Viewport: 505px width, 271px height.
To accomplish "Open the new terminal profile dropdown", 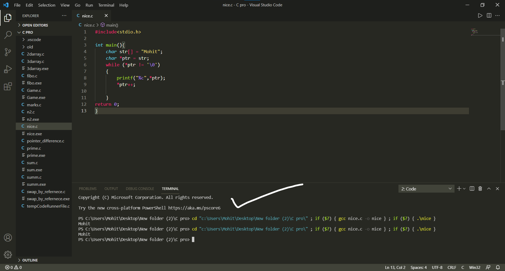I will pyautogui.click(x=464, y=188).
